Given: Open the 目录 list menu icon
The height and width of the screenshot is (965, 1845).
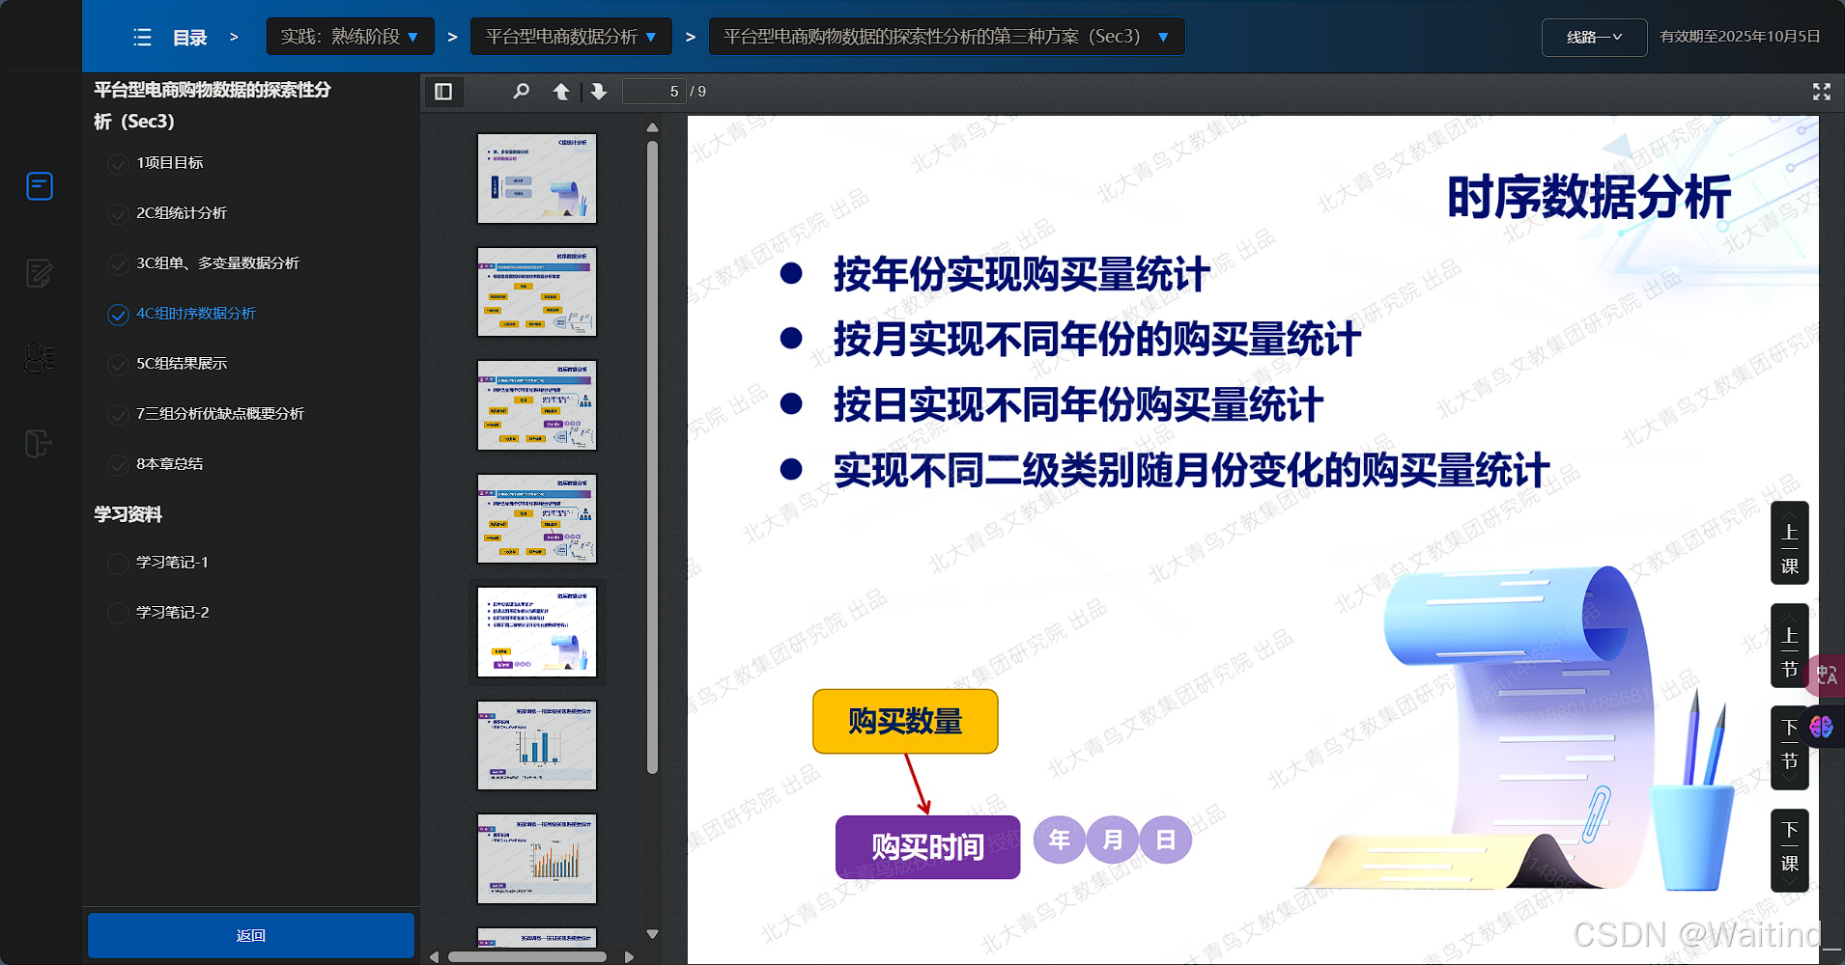Looking at the screenshot, I should pyautogui.click(x=142, y=37).
